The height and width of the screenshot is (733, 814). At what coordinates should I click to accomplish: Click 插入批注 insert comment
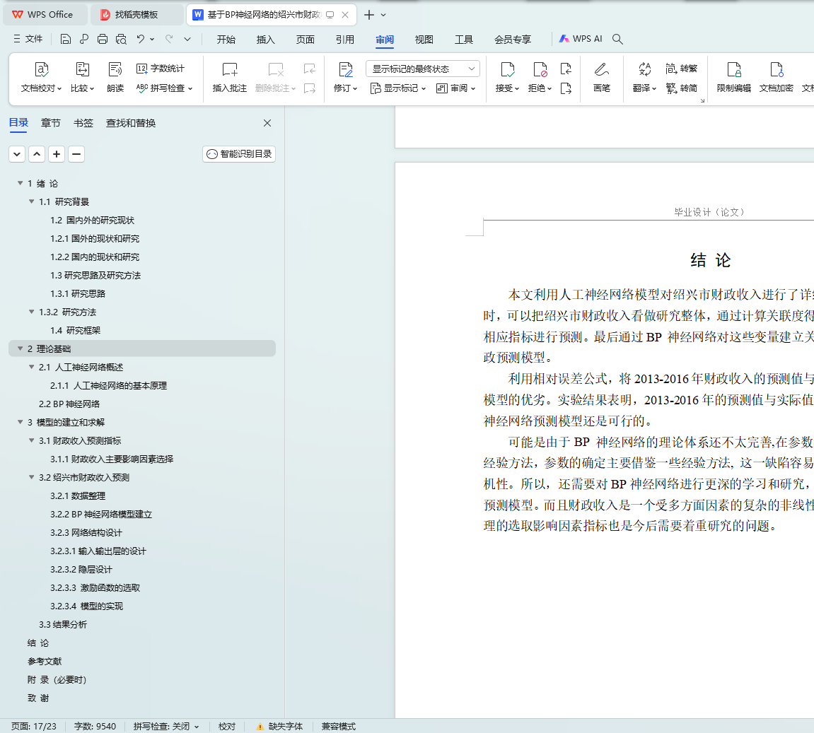tap(229, 77)
